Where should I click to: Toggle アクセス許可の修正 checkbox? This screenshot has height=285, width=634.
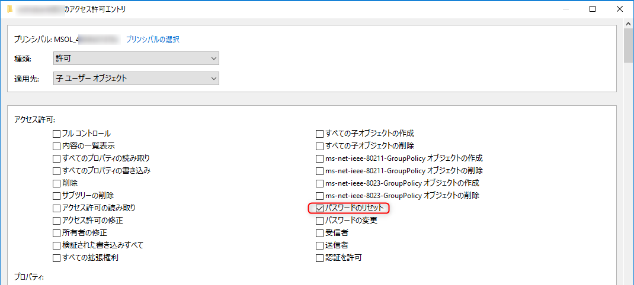click(56, 221)
